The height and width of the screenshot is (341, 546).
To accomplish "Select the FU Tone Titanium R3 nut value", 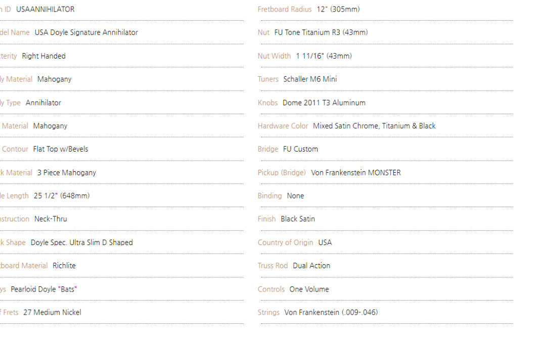I will [x=321, y=32].
